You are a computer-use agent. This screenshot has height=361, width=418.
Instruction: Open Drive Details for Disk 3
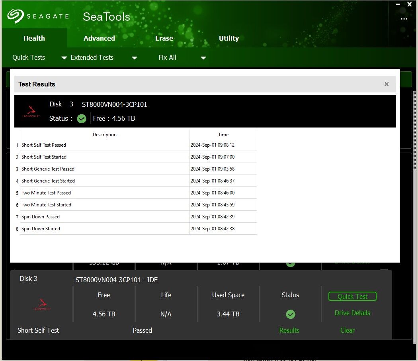coord(352,313)
